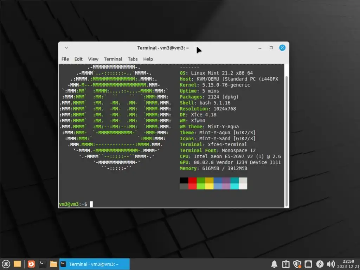The width and height of the screenshot is (360, 270).
Task: Click the Kernel value '5.15.0-76-generic'
Action: [x=226, y=85]
